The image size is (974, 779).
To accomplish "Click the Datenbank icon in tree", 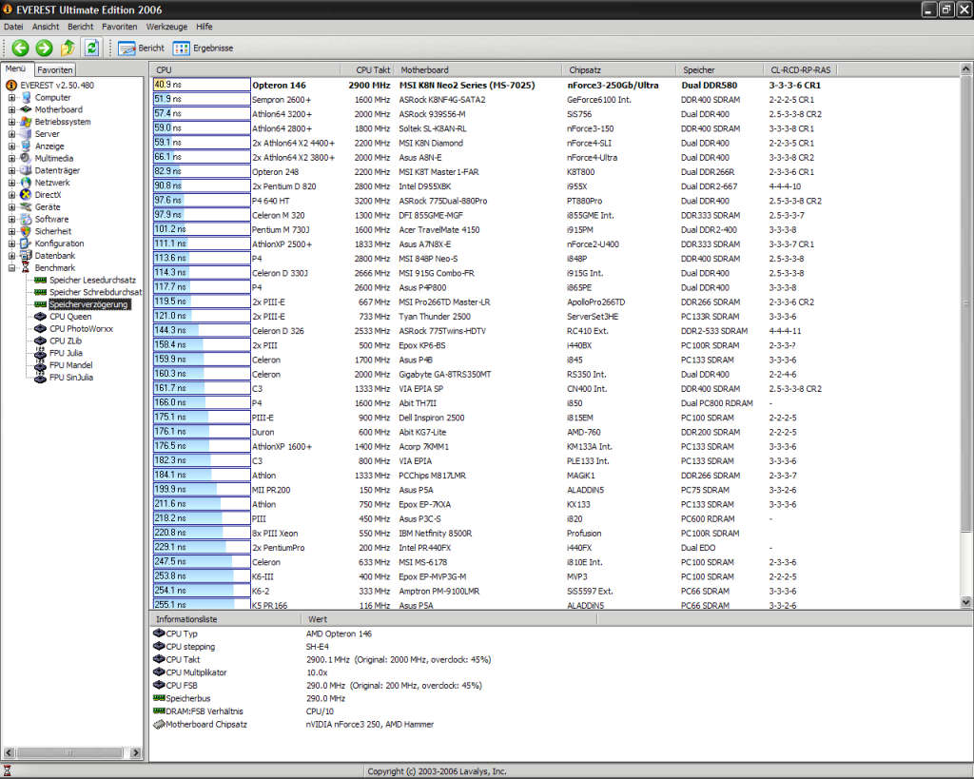I will click(x=26, y=255).
